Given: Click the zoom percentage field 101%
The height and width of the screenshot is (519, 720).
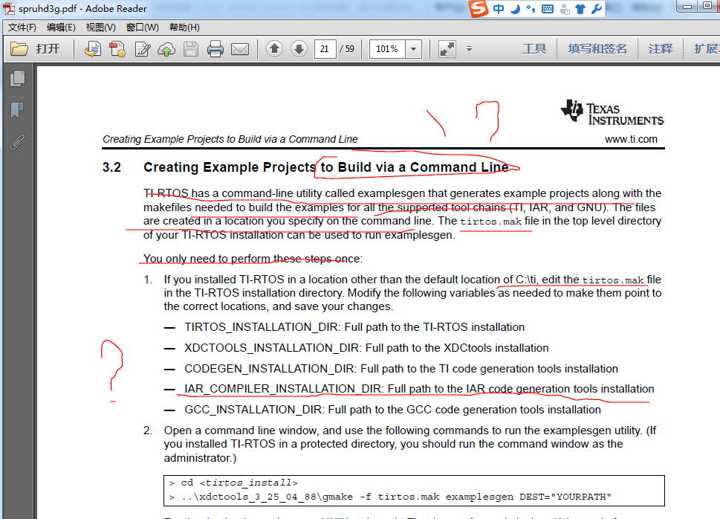Looking at the screenshot, I should [x=387, y=49].
